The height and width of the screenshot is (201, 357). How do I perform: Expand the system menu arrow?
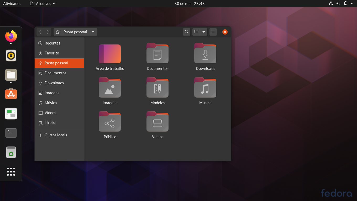click(352, 4)
